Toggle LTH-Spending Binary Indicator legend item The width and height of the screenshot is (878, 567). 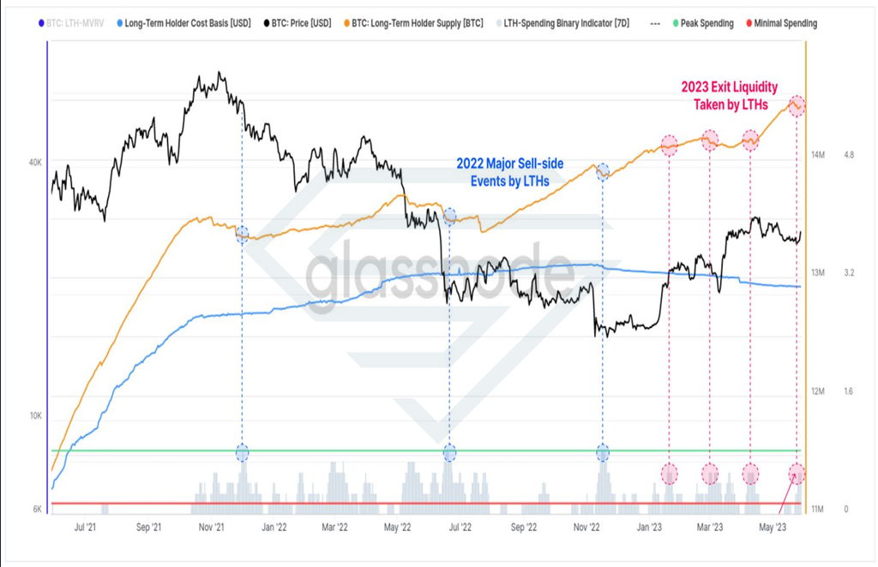562,23
